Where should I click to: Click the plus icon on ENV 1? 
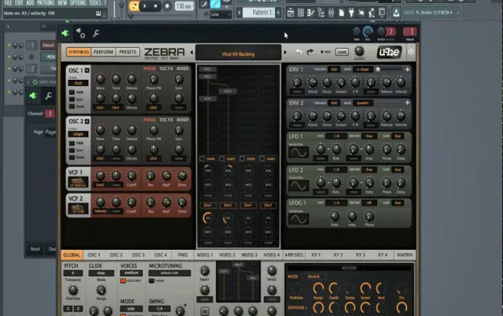pyautogui.click(x=408, y=70)
